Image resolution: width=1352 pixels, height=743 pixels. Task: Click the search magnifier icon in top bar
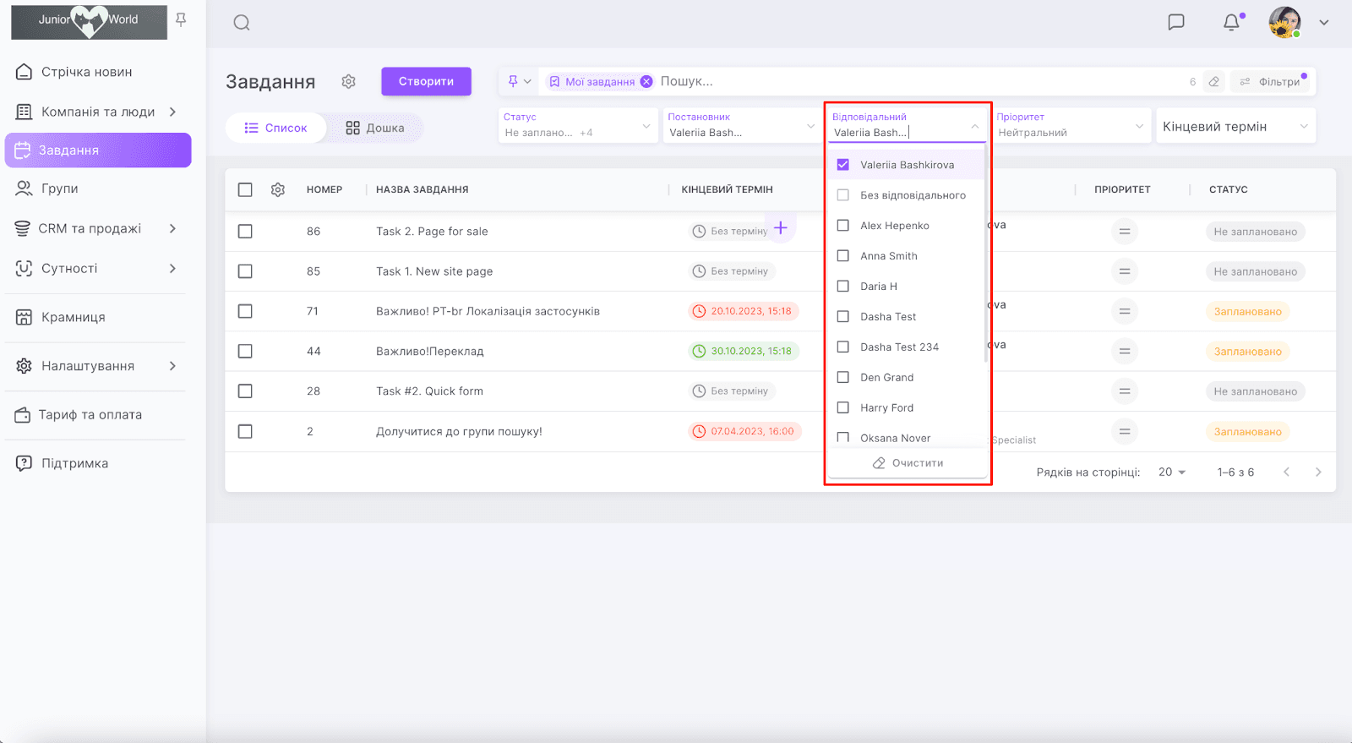point(242,23)
